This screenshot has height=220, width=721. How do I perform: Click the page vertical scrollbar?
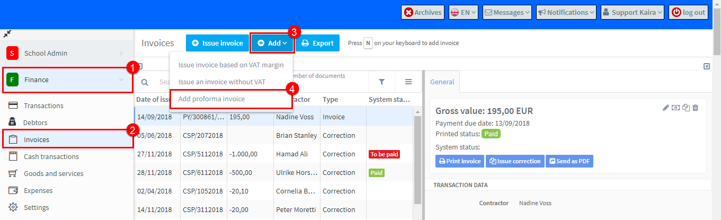point(717,32)
